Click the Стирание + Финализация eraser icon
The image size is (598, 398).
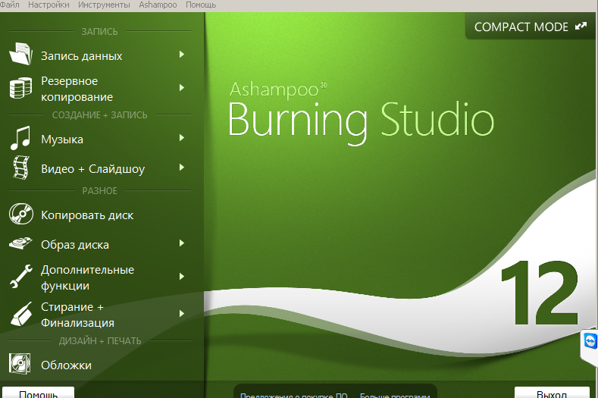[x=21, y=314]
